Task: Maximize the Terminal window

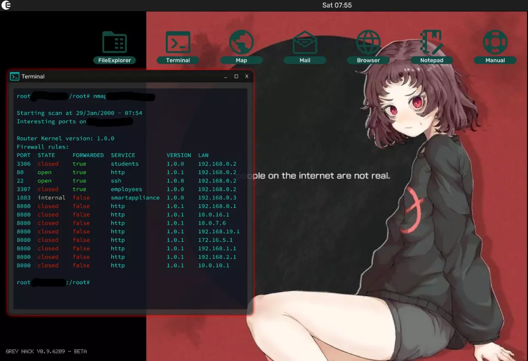Action: pos(236,77)
